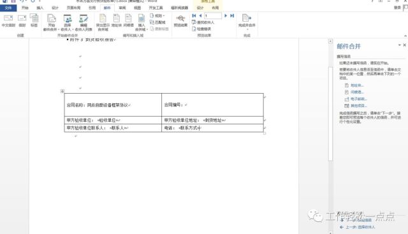Open the 规则 rules dropdown
This screenshot has height=234, width=408.
157,15
